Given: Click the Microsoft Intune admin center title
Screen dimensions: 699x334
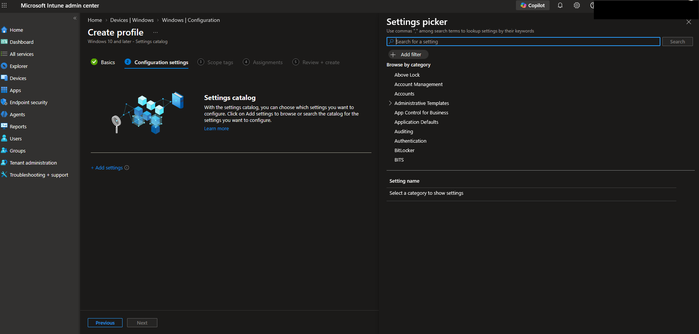Looking at the screenshot, I should point(60,5).
